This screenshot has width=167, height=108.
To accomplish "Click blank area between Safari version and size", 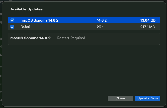I will [121, 27].
